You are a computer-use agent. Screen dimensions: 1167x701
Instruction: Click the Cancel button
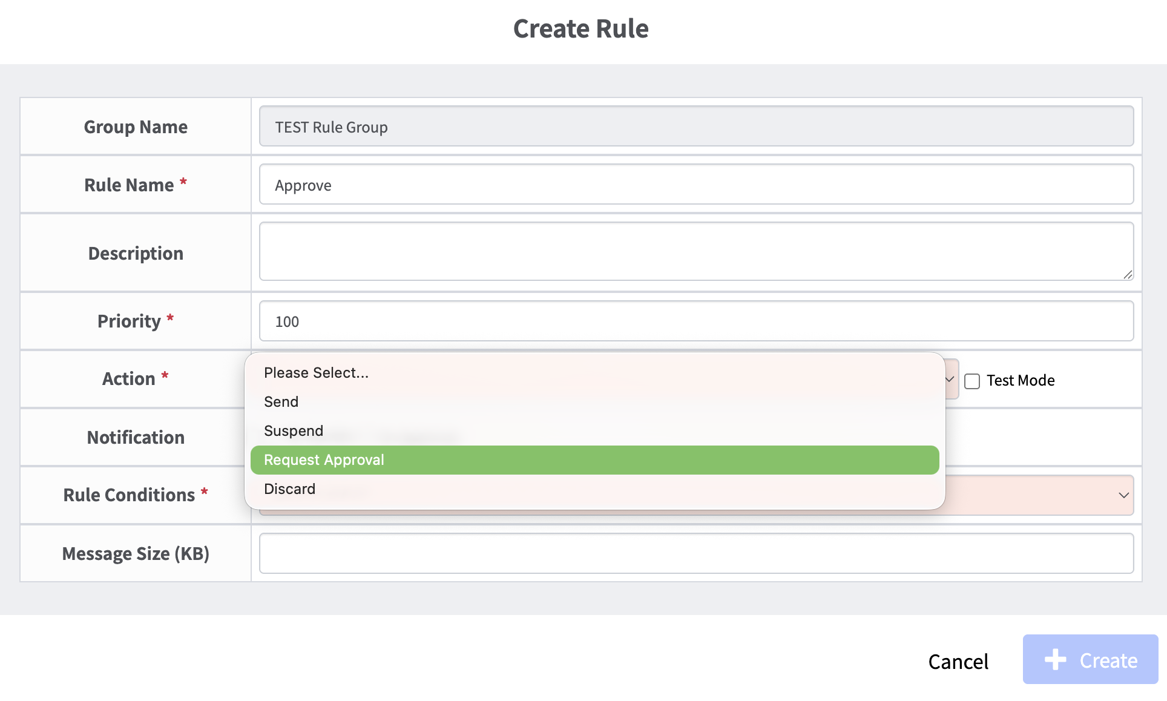click(x=958, y=661)
